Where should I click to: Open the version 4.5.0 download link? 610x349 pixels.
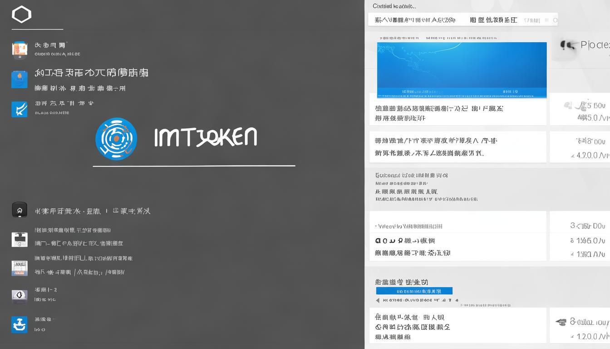590,117
